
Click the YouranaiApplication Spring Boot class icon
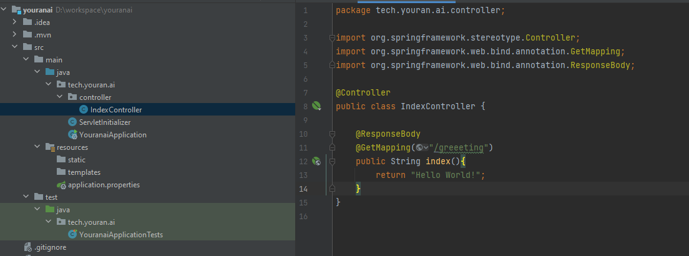[x=72, y=135]
